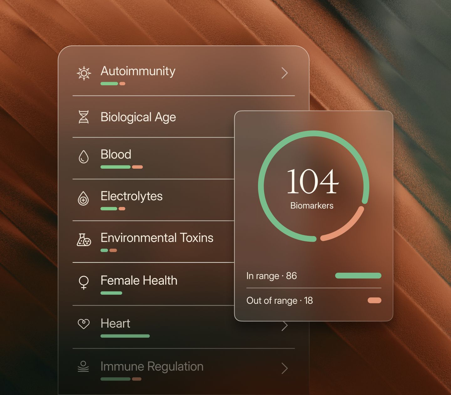Click the Autoimmunity range progress bar

(113, 84)
